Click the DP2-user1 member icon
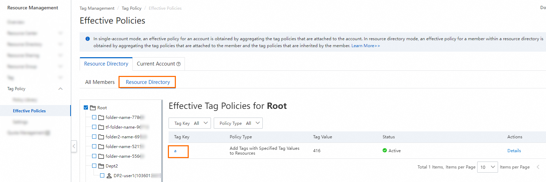Viewport: 546px width, 182px height. (109, 176)
